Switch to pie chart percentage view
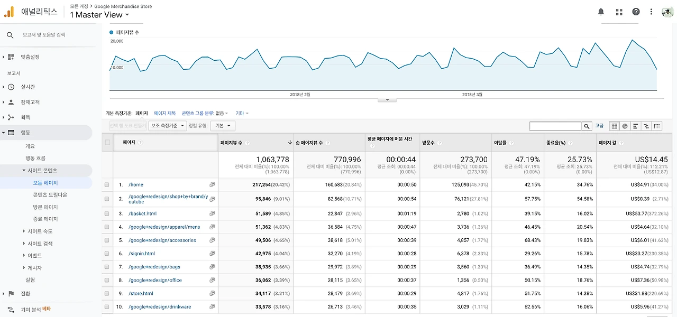677x317 pixels. point(625,126)
